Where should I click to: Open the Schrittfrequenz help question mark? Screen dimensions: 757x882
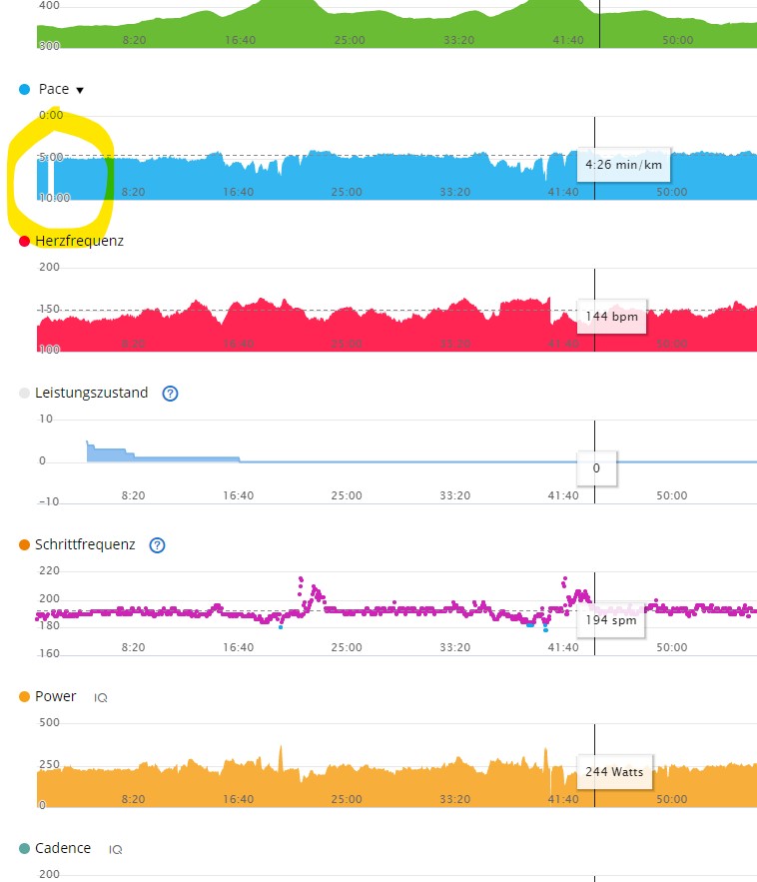157,545
